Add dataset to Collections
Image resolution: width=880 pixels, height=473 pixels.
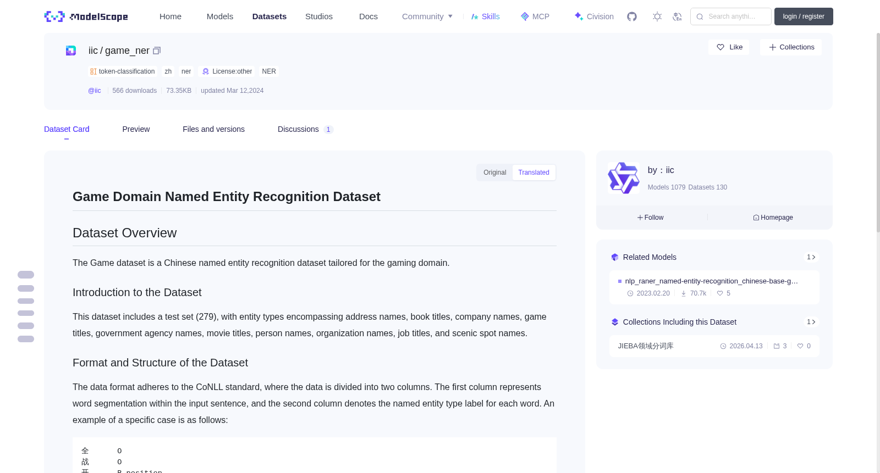click(791, 47)
